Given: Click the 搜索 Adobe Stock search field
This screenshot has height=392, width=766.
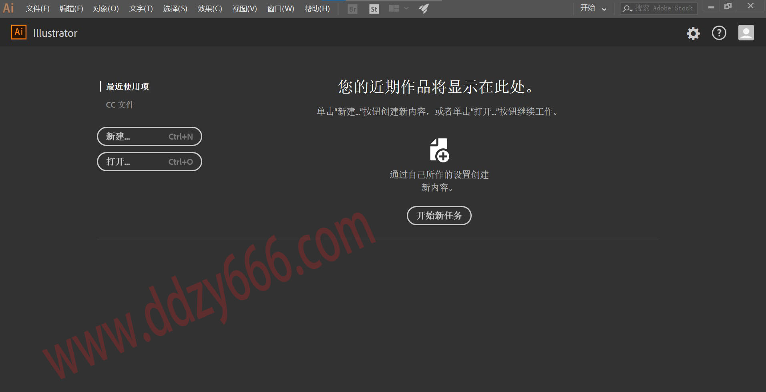Looking at the screenshot, I should point(664,8).
